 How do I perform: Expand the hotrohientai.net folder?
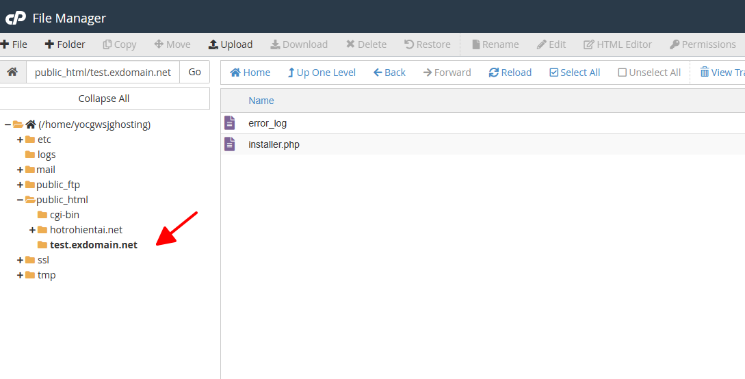[32, 230]
